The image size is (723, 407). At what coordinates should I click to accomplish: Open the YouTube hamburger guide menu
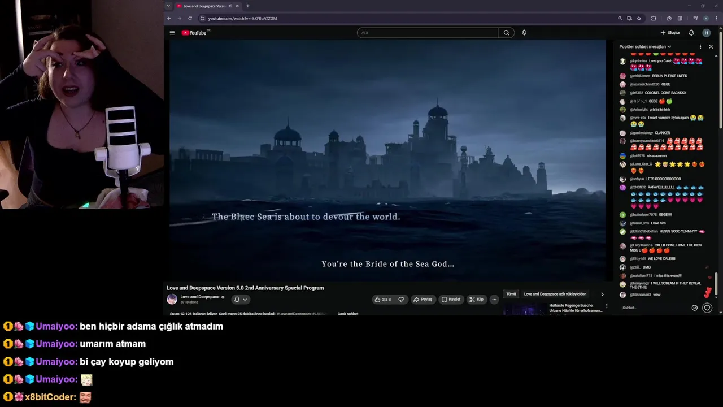[x=172, y=33]
